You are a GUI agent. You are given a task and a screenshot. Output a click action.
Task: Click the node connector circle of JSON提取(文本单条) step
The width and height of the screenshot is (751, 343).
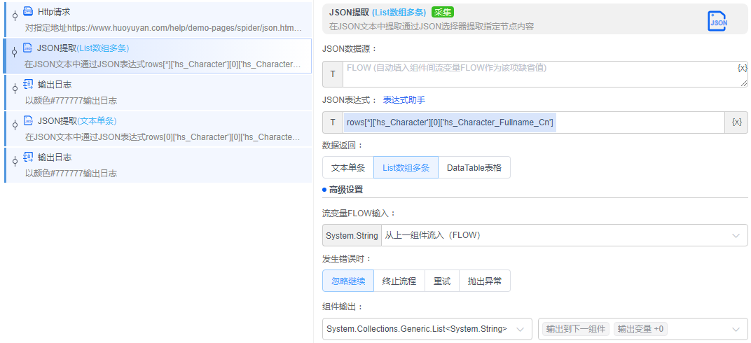coord(15,125)
